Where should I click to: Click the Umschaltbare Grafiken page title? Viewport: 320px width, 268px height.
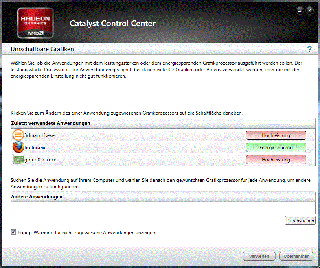pyautogui.click(x=42, y=49)
